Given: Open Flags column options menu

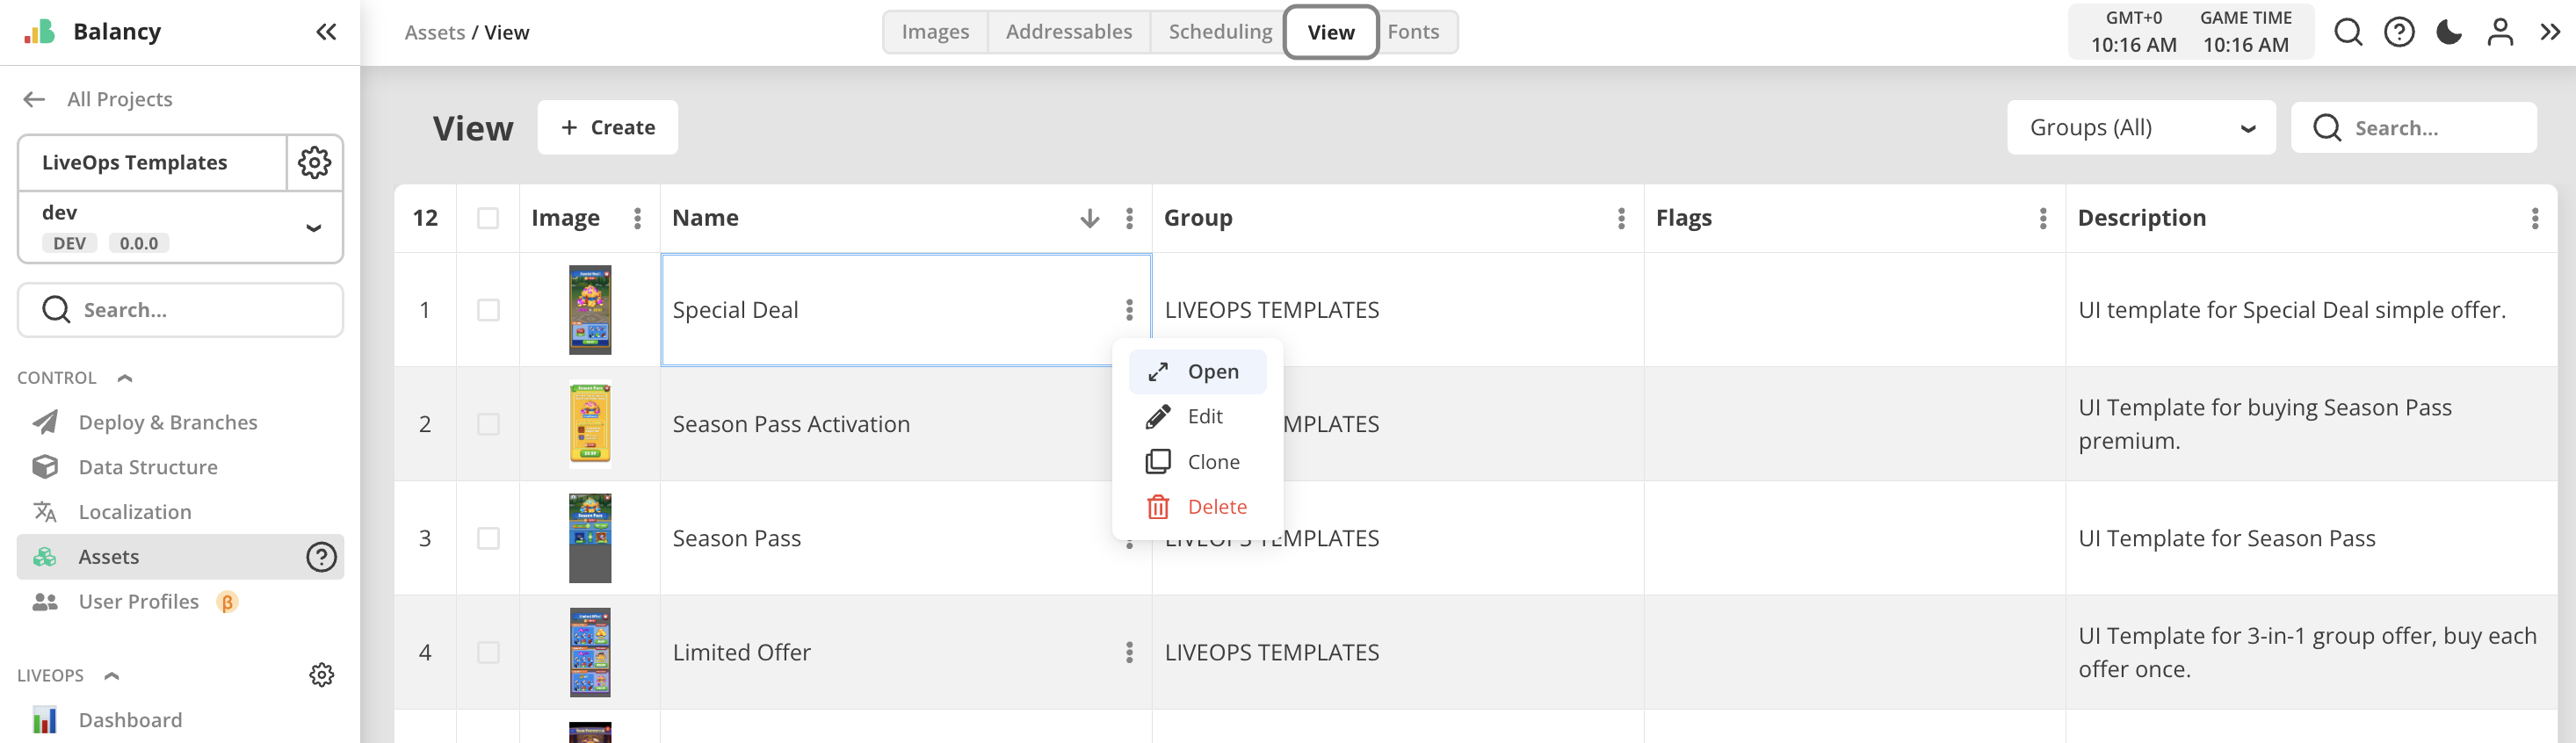Looking at the screenshot, I should 2043,218.
